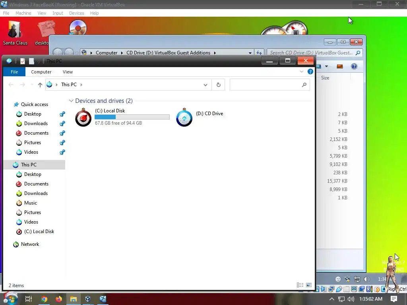Open address bar history dropdown in This PC
Viewport: 407px width, 305px height.
tap(205, 85)
